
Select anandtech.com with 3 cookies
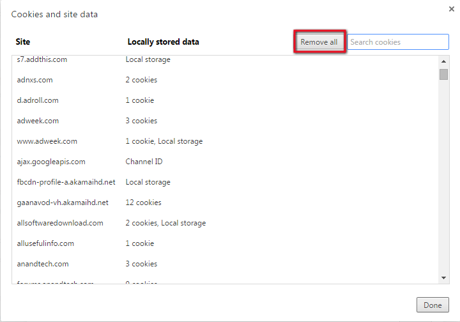click(43, 264)
